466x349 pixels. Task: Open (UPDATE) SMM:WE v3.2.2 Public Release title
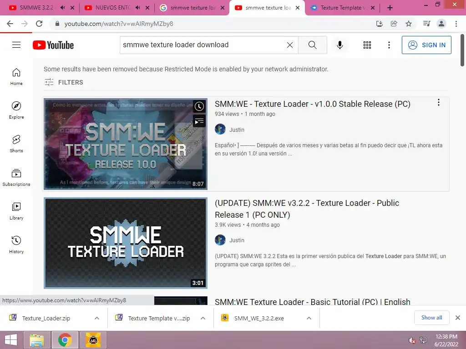click(x=307, y=209)
